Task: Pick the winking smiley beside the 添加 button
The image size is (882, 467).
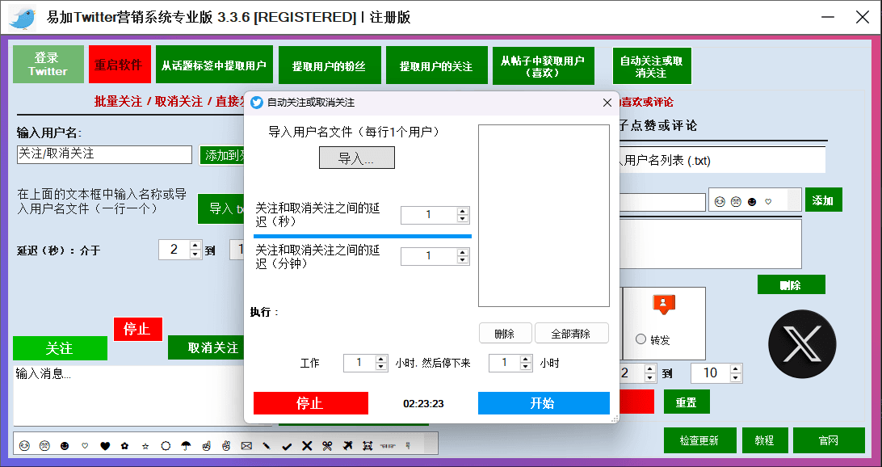Action: point(719,201)
